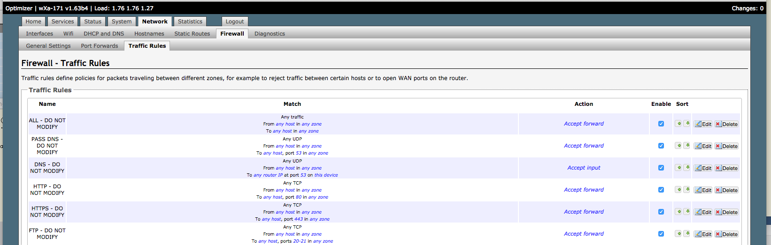Switch to the Statistics tab
Image resolution: width=771 pixels, height=245 pixels.
[x=190, y=22]
